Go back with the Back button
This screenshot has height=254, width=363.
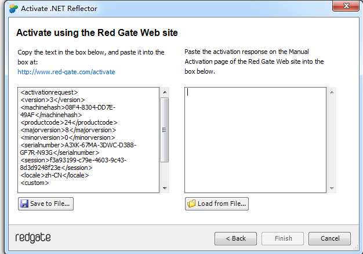tap(235, 238)
